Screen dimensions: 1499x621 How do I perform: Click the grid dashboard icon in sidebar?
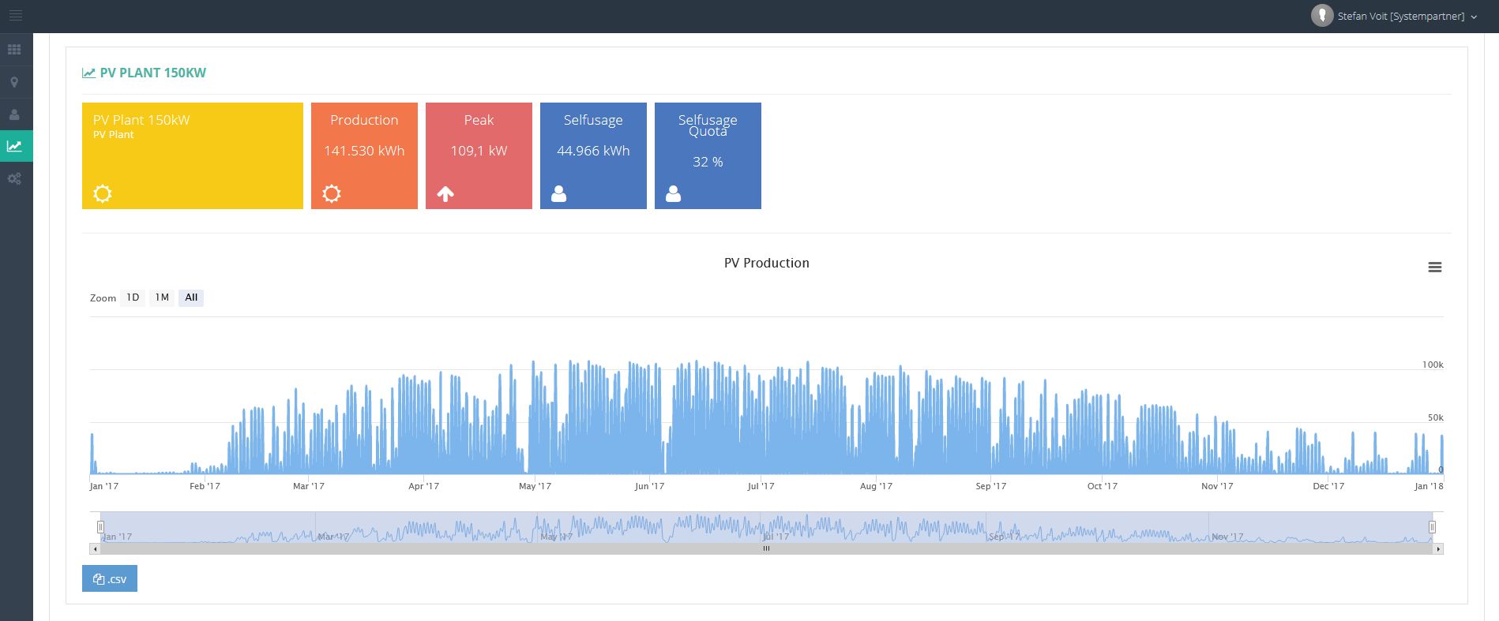(x=14, y=50)
